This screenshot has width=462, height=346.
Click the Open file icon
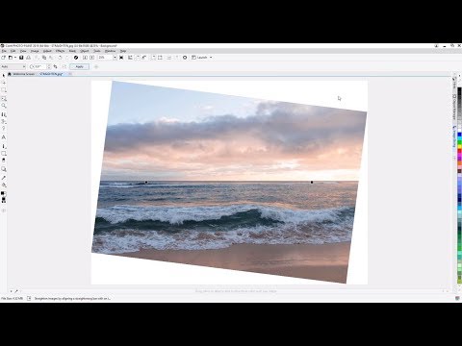tap(11, 58)
